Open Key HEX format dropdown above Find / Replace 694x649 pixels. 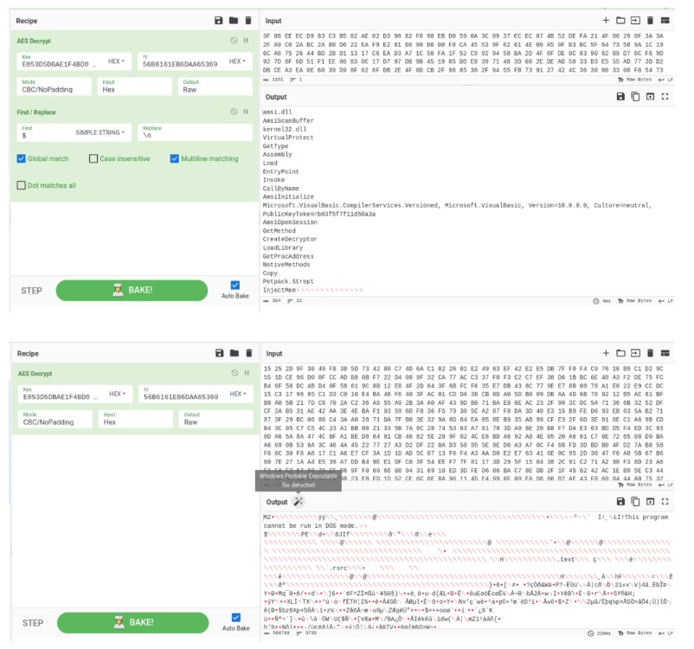click(117, 61)
